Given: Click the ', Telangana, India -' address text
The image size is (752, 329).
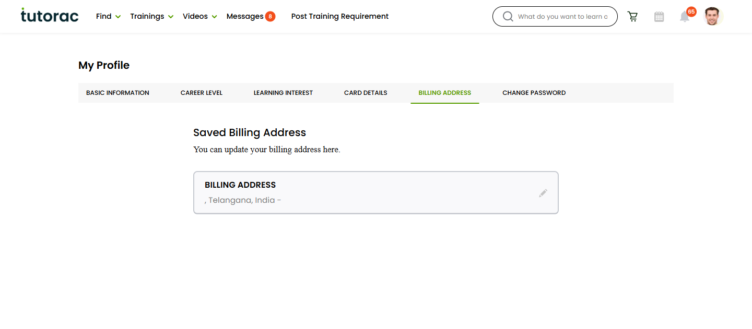Looking at the screenshot, I should tap(243, 200).
